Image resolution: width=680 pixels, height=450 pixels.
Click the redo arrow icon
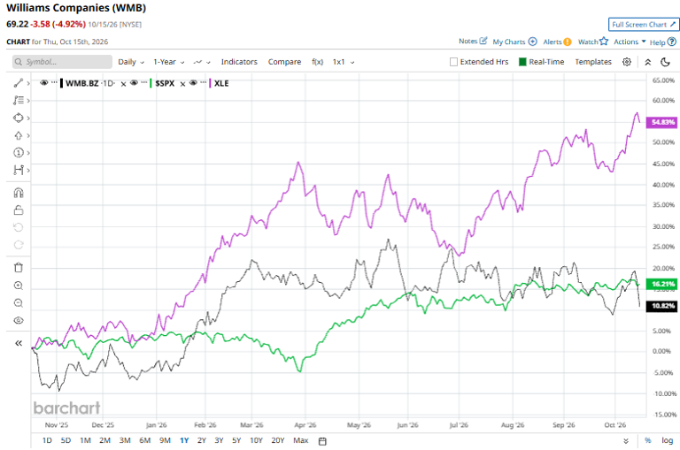point(19,245)
